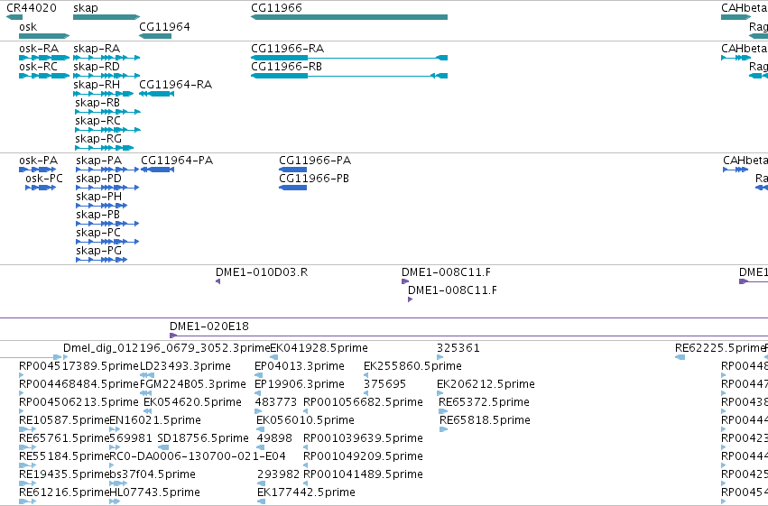Viewport: 768px width, 506px height.
Task: Click the DME1-010D03.R marker arrow
Action: point(218,281)
